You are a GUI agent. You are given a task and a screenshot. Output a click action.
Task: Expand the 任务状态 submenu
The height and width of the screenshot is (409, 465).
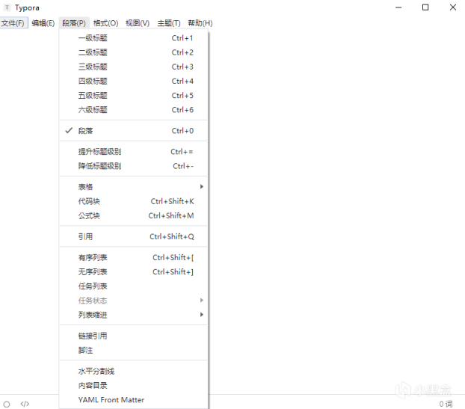click(x=134, y=300)
